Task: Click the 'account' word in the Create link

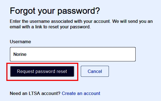Action: pyautogui.click(x=92, y=93)
